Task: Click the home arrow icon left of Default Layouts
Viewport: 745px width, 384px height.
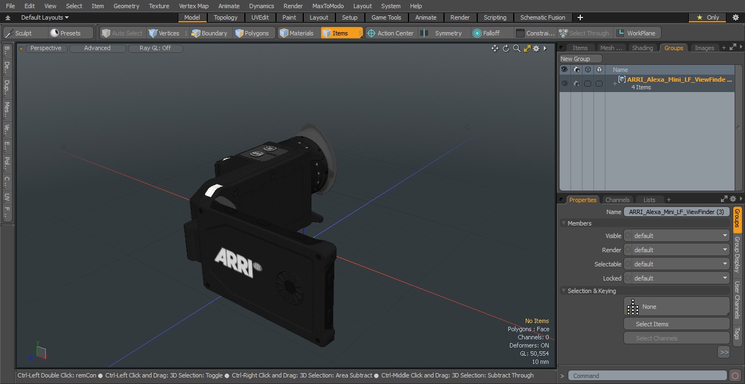Action: tap(8, 17)
